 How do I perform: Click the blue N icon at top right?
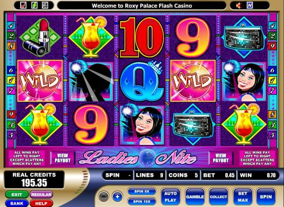coord(250,6)
